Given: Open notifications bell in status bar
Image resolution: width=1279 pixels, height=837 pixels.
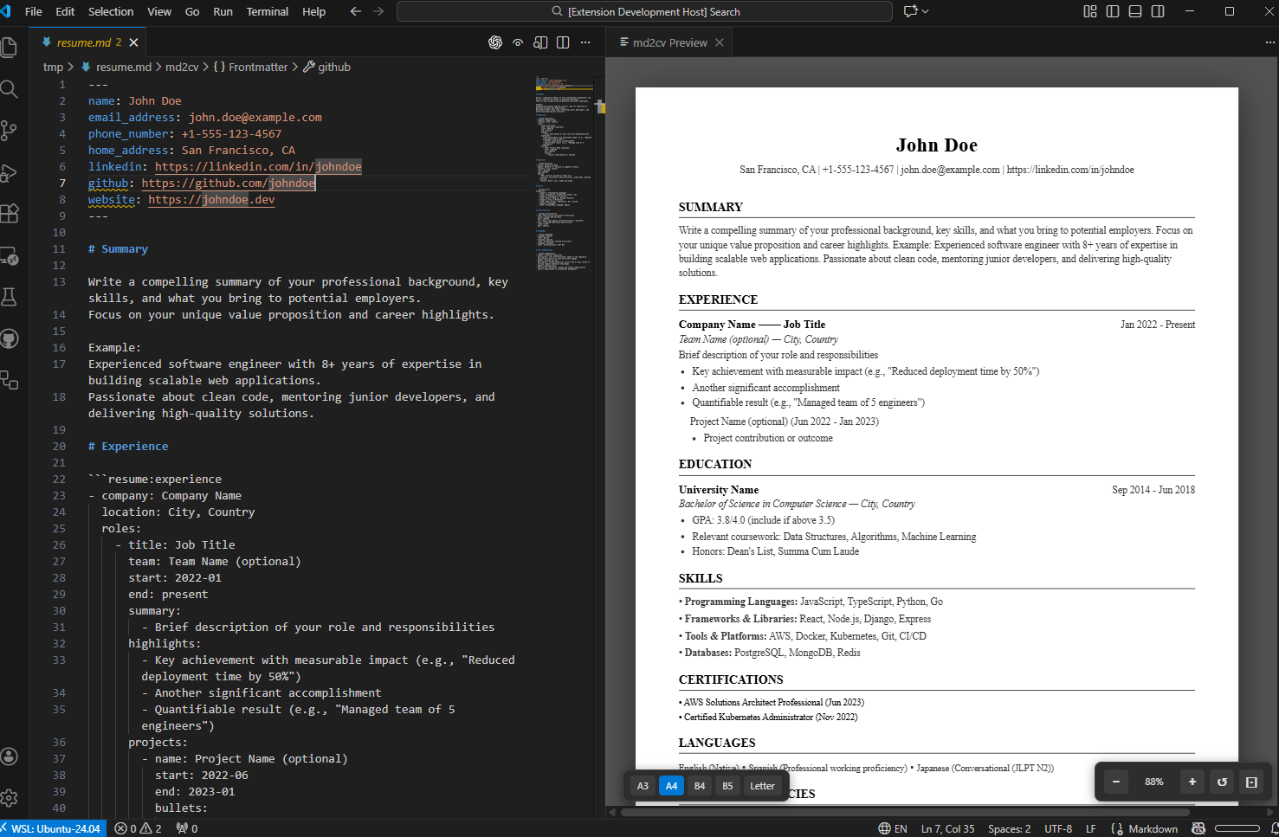Looking at the screenshot, I should point(1274,828).
